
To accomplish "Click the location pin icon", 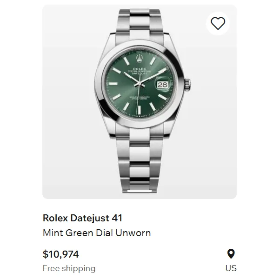I will pos(231,254).
